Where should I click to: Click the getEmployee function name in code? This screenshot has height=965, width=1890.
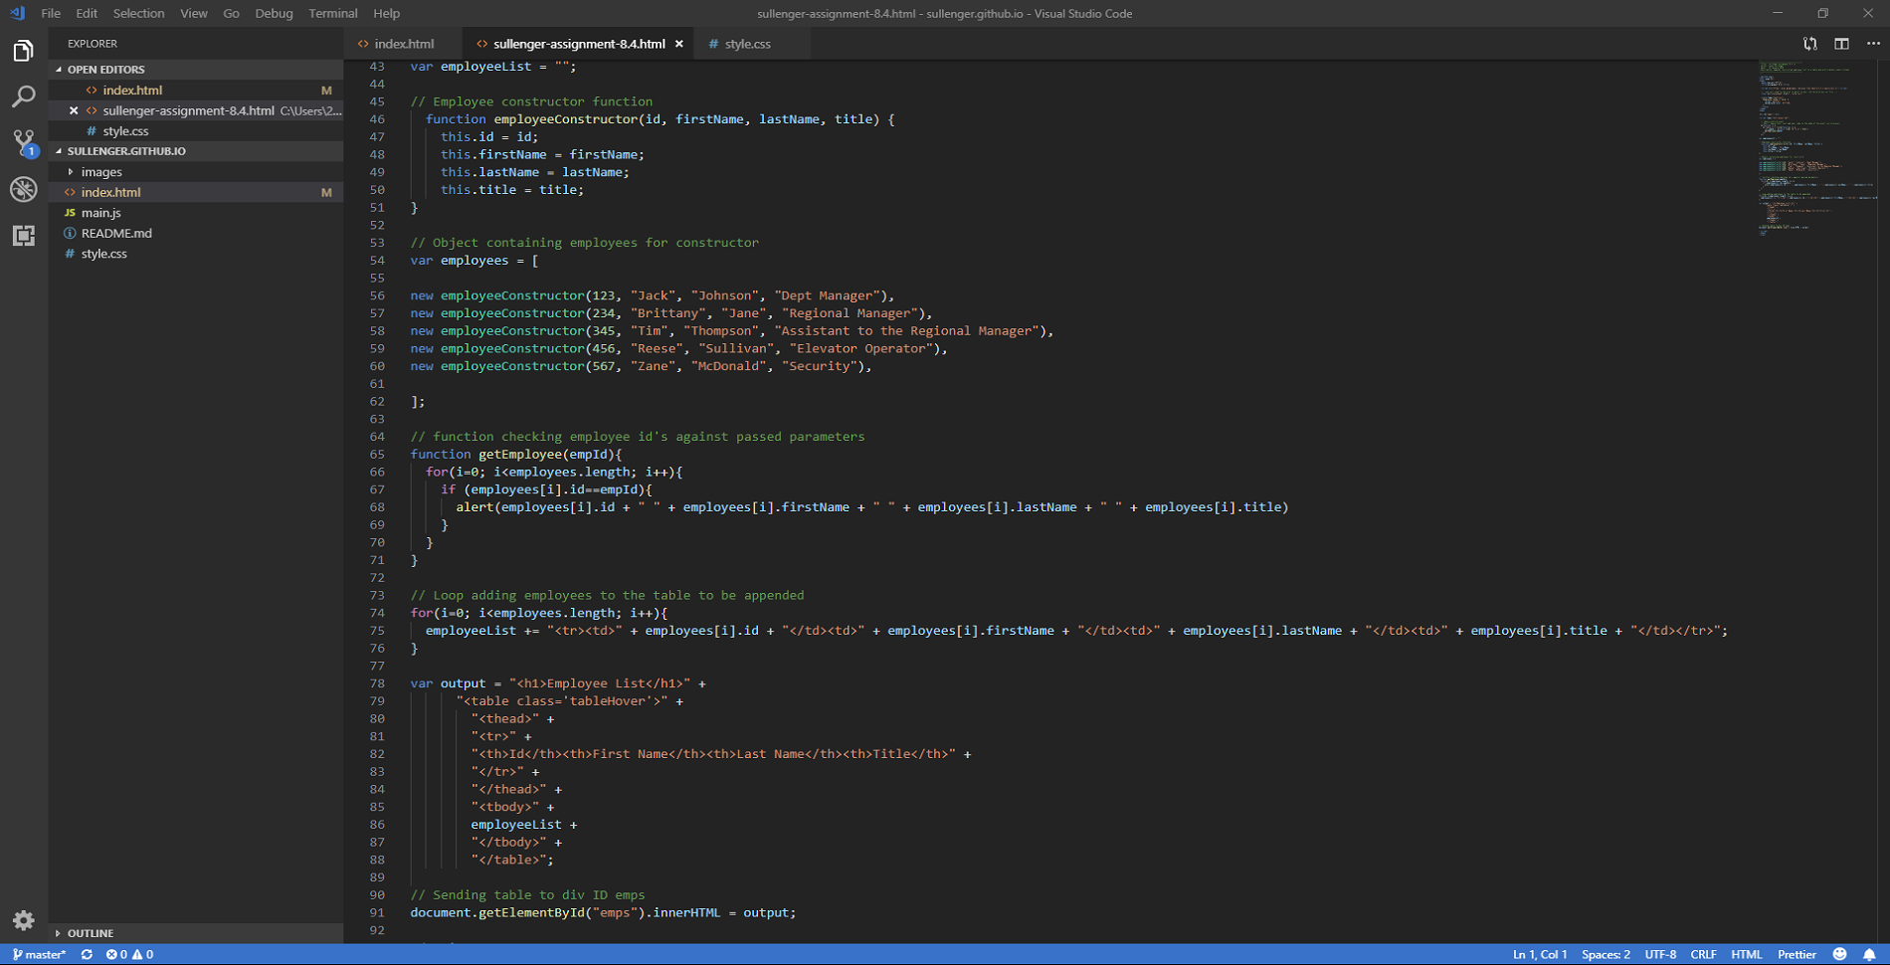(x=520, y=455)
